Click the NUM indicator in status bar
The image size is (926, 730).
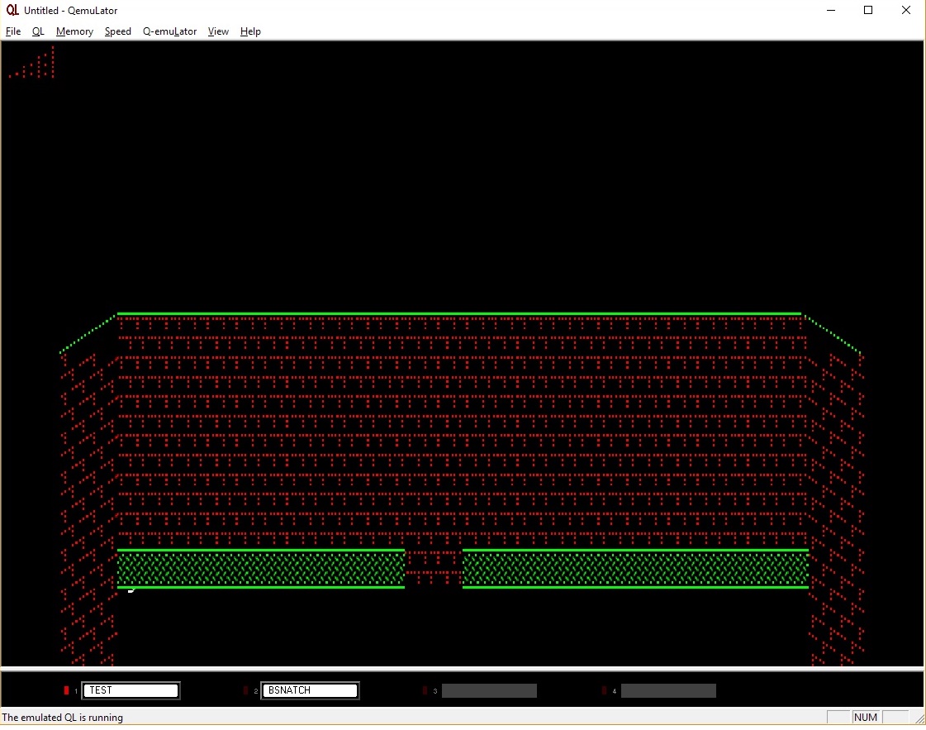pos(865,717)
